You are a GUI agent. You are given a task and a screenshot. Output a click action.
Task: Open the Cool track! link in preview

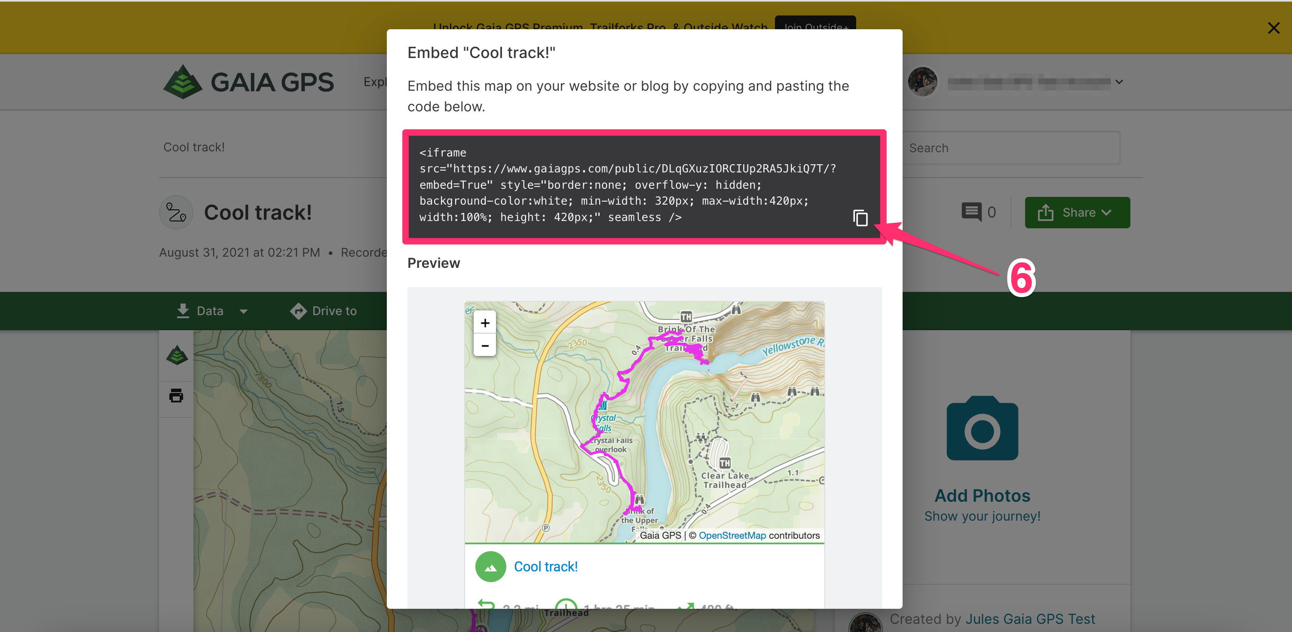tap(546, 566)
